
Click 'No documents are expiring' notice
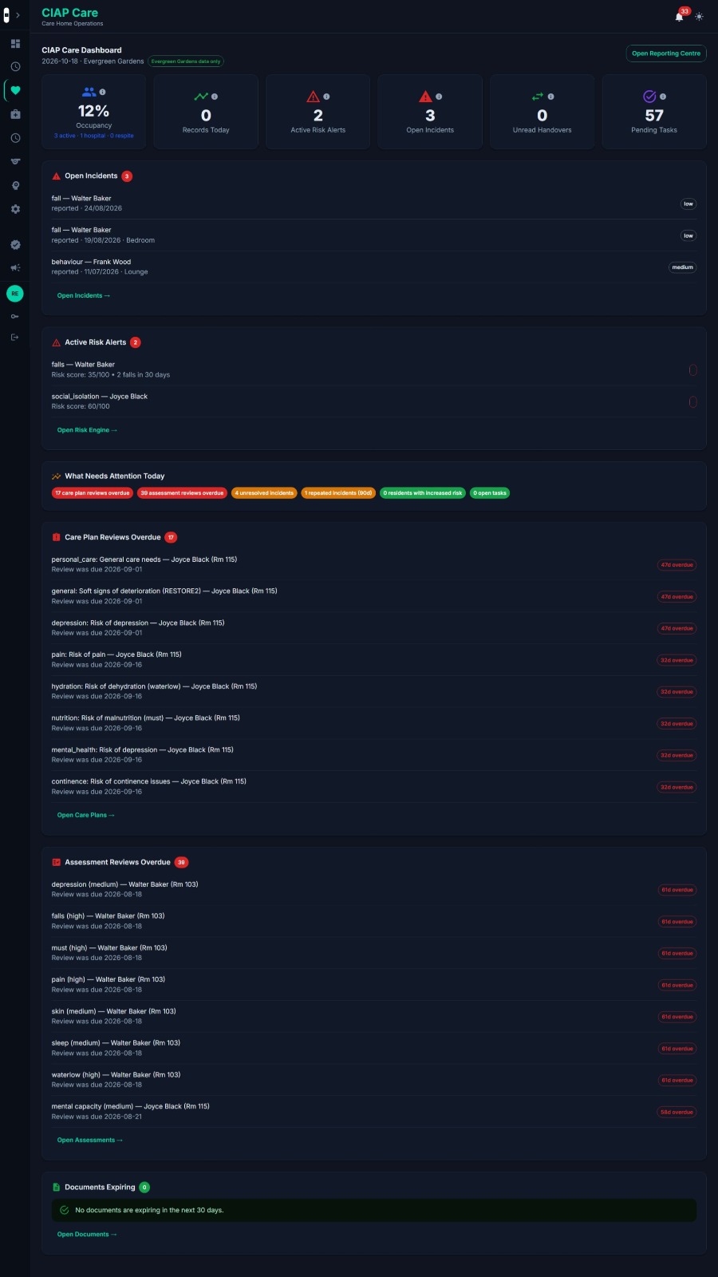click(374, 1210)
